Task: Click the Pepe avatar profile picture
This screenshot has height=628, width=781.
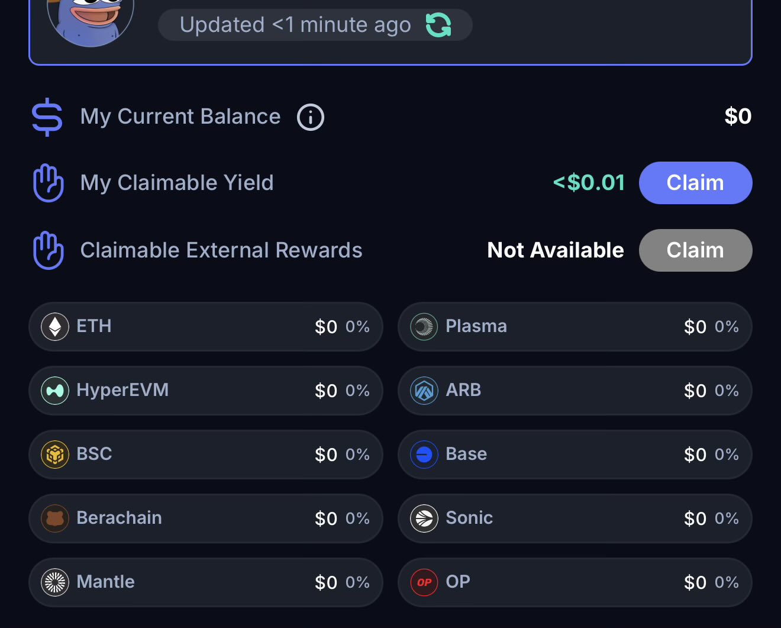Action: point(91,18)
